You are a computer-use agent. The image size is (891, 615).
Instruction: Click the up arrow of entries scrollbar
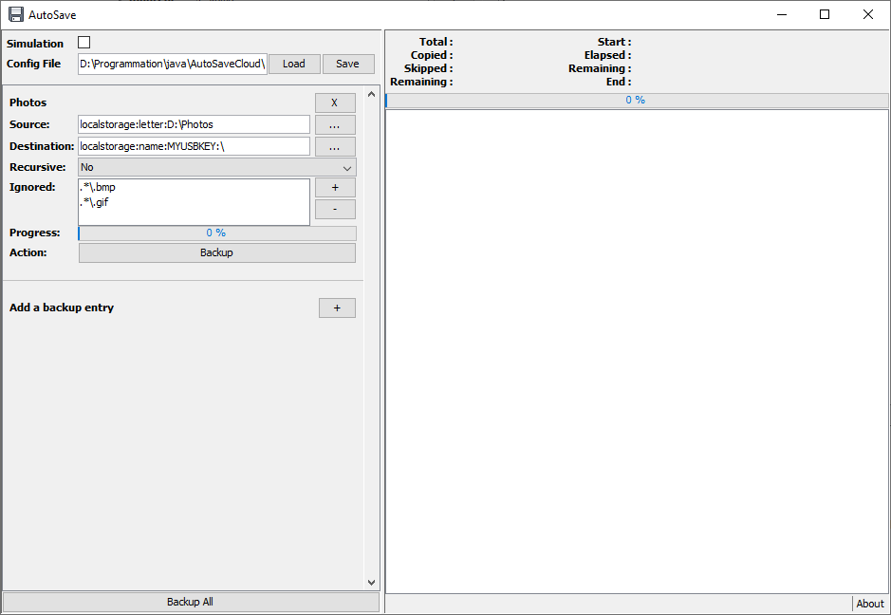tap(372, 94)
